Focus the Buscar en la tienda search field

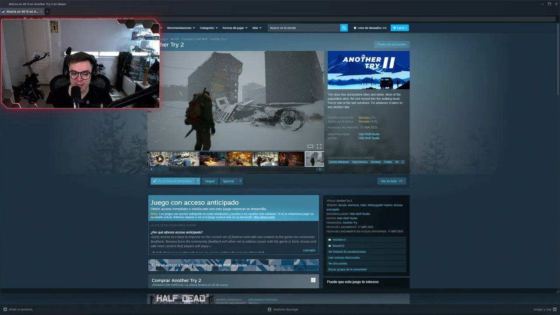click(304, 28)
